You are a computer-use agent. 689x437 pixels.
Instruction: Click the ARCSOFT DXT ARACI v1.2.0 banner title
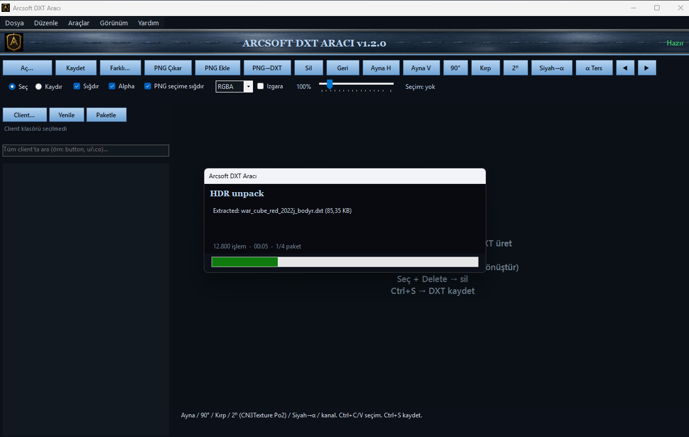tap(314, 43)
